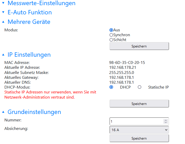
Task: Save the Grundeinstellungen settings
Action: (x=139, y=138)
